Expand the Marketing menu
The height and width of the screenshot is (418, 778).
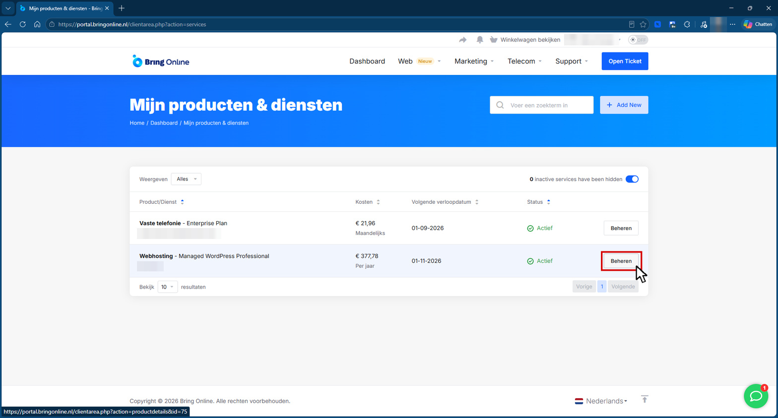tap(474, 61)
